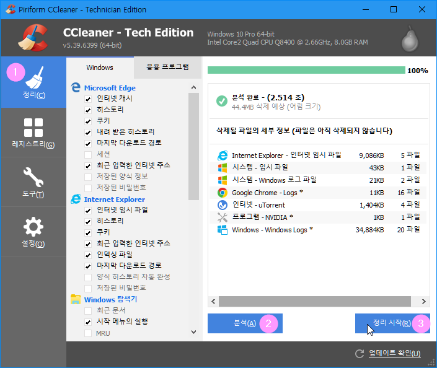Click the 정리 시작(R) run cleaner button
Screen dimensions: 437x368
(392, 323)
